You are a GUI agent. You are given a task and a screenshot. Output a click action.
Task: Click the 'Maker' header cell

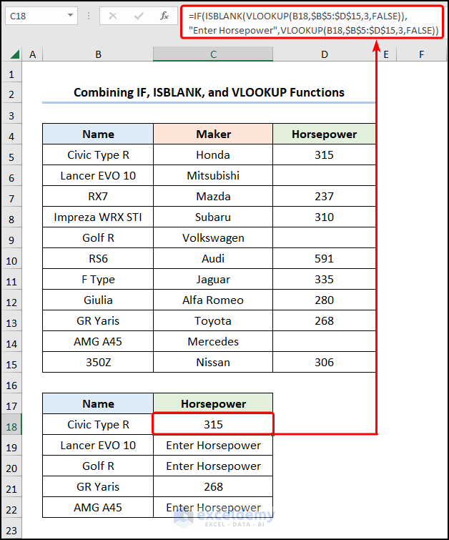[213, 134]
